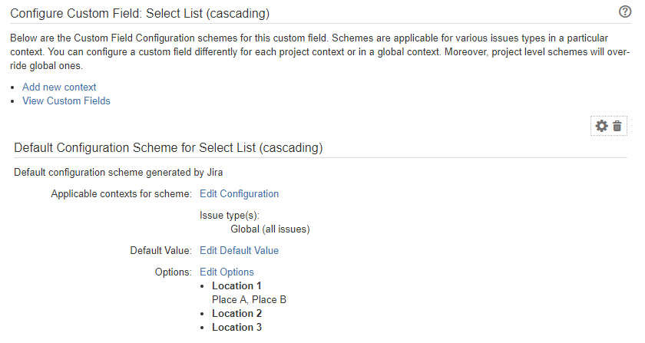
Task: Open Edit Default Value link
Action: point(239,250)
